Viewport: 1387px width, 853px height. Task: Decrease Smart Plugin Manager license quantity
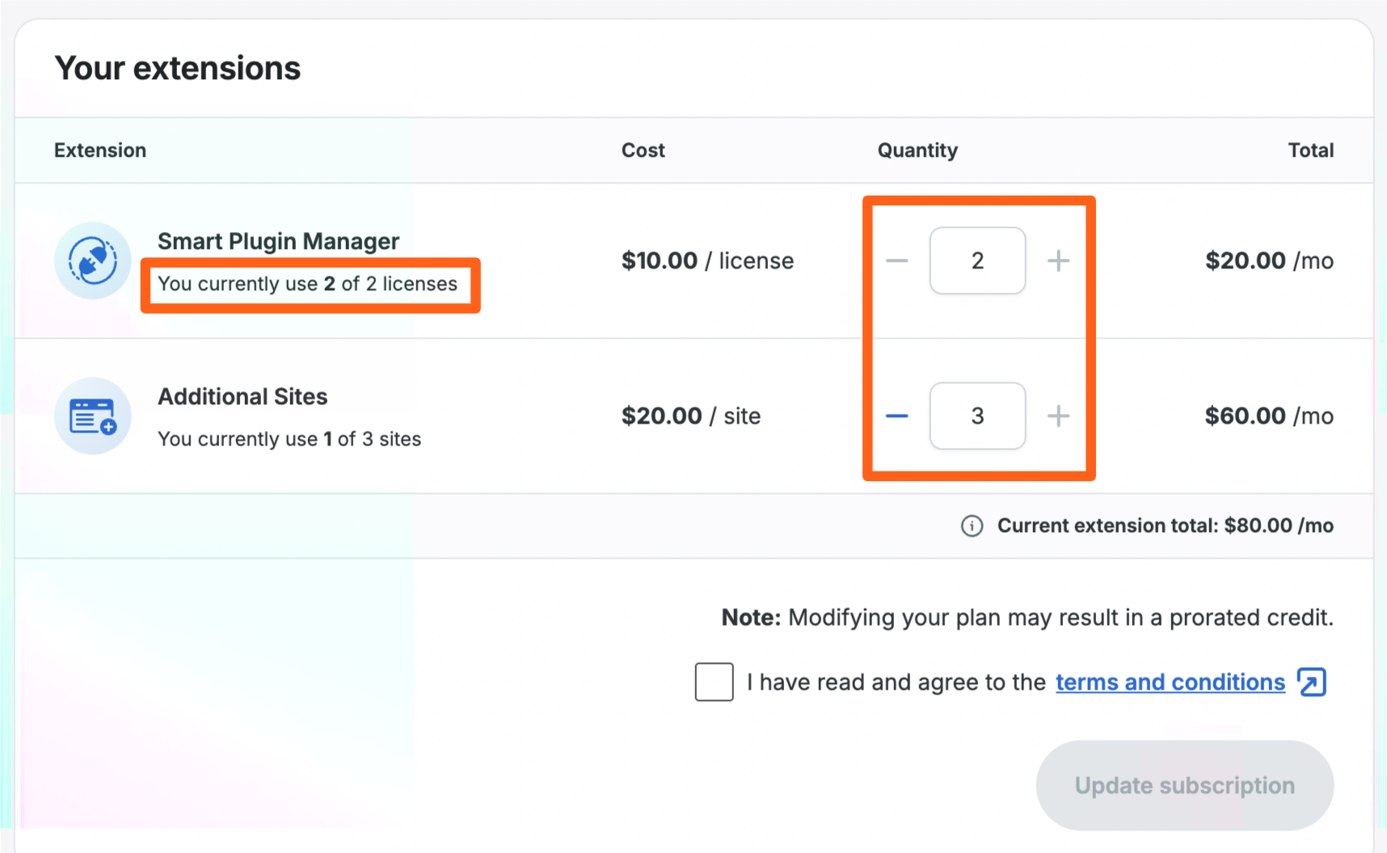point(896,261)
